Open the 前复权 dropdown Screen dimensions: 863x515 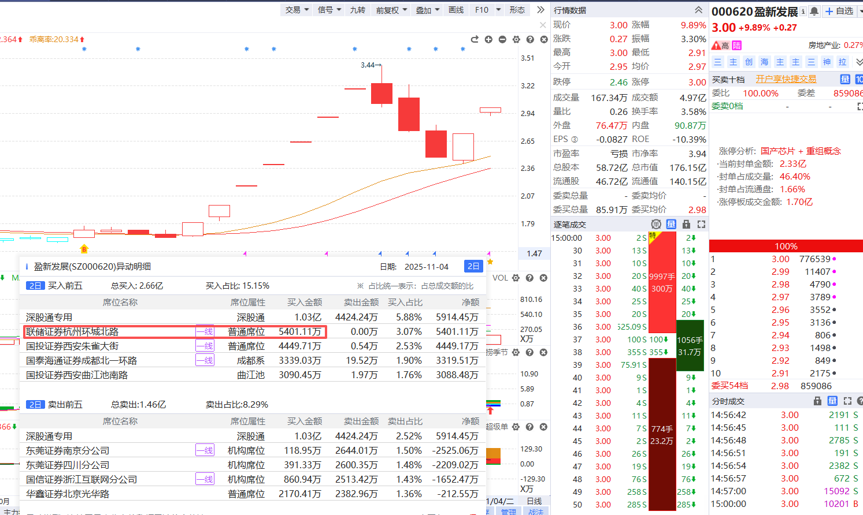391,10
